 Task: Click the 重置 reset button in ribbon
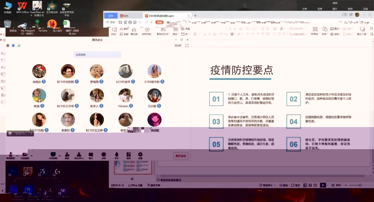coord(186,29)
